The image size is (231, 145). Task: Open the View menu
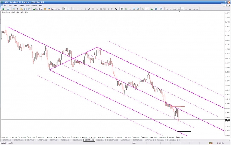10,6
